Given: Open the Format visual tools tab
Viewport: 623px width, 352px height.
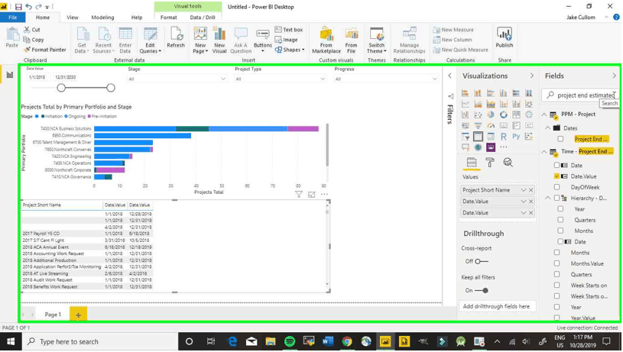Looking at the screenshot, I should click(x=168, y=18).
